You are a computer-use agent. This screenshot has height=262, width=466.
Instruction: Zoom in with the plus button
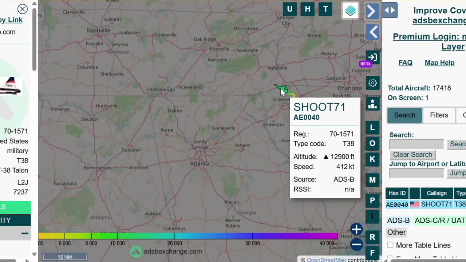click(x=356, y=229)
